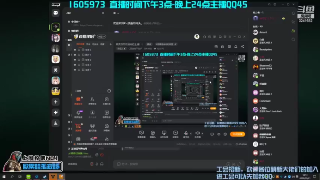Toggle visibility eye of layer 图片 1
The width and height of the screenshot is (320, 180).
click(x=75, y=55)
